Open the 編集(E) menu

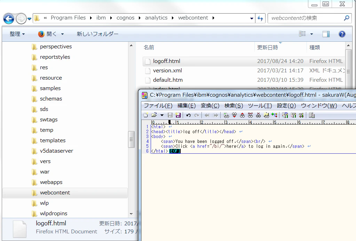click(187, 106)
